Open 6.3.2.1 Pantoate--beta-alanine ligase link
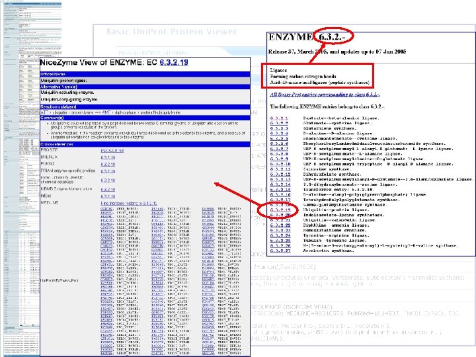 [279, 118]
